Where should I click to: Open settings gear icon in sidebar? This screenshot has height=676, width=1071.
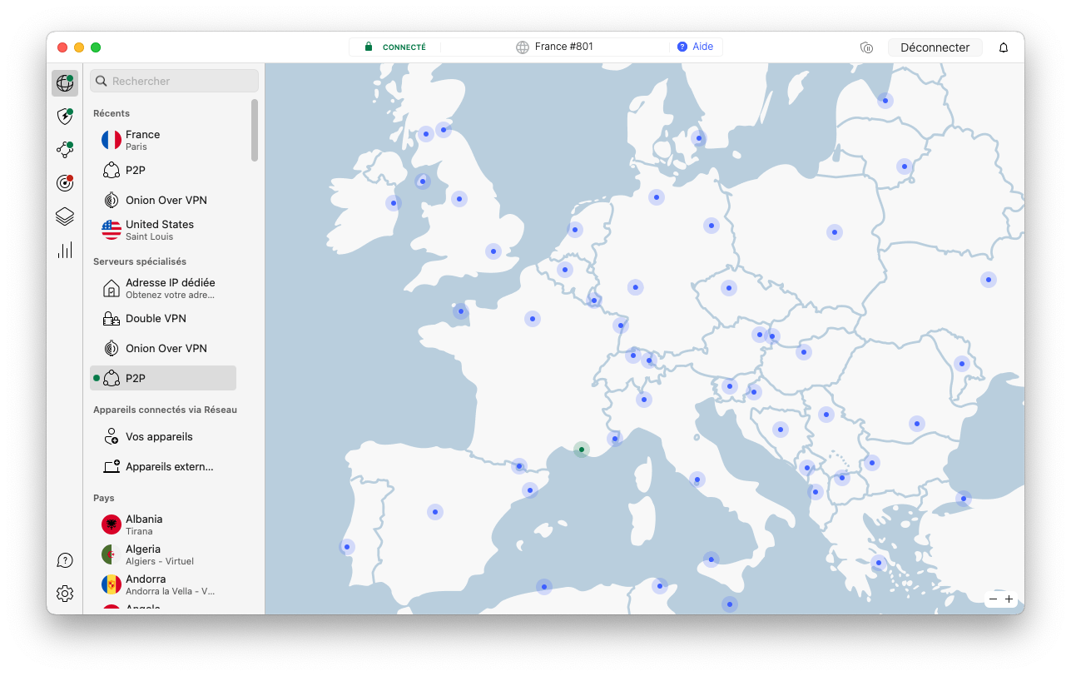pyautogui.click(x=65, y=594)
